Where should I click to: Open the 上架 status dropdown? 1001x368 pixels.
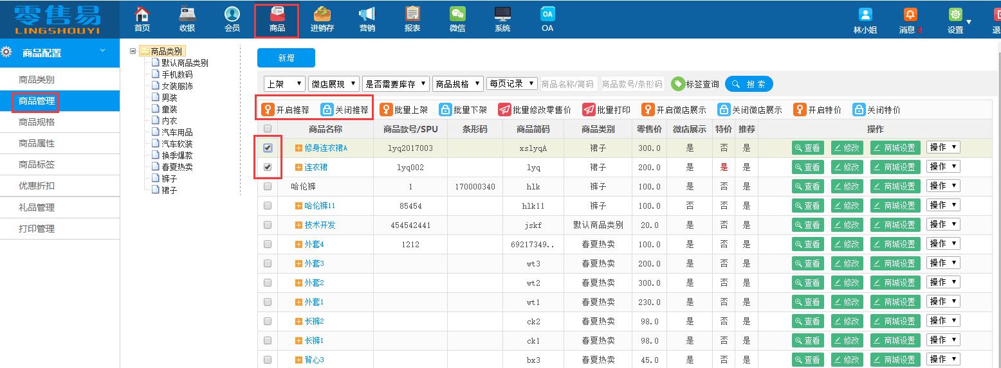pos(284,83)
